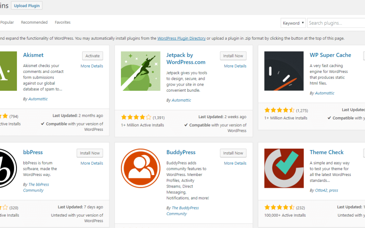365x228 pixels.
Task: Click the BuddyPress plugin icon
Action: (x=140, y=168)
